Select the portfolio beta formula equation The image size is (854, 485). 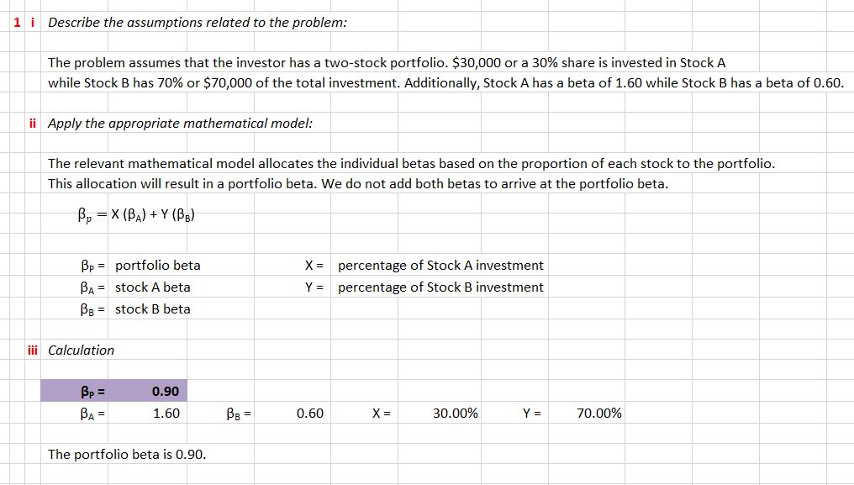pos(138,214)
